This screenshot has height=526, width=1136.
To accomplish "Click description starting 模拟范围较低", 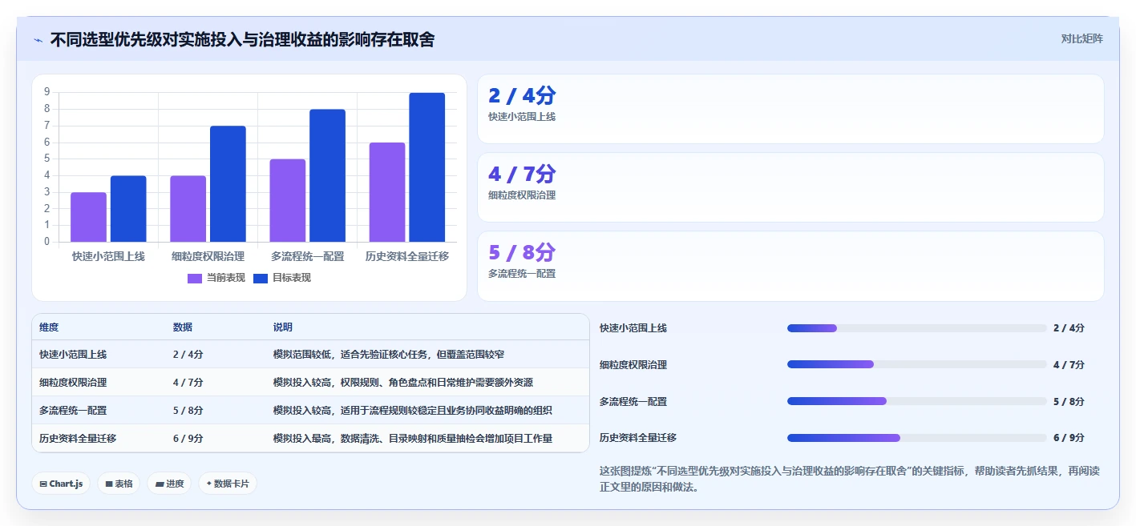I will coord(388,354).
